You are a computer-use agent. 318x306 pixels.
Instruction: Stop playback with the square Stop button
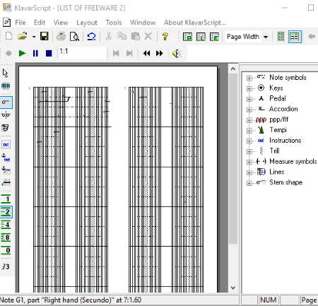click(x=49, y=54)
